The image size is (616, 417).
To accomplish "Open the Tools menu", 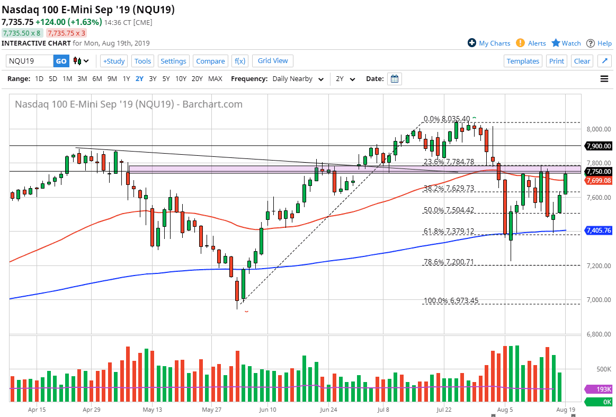I will (142, 61).
